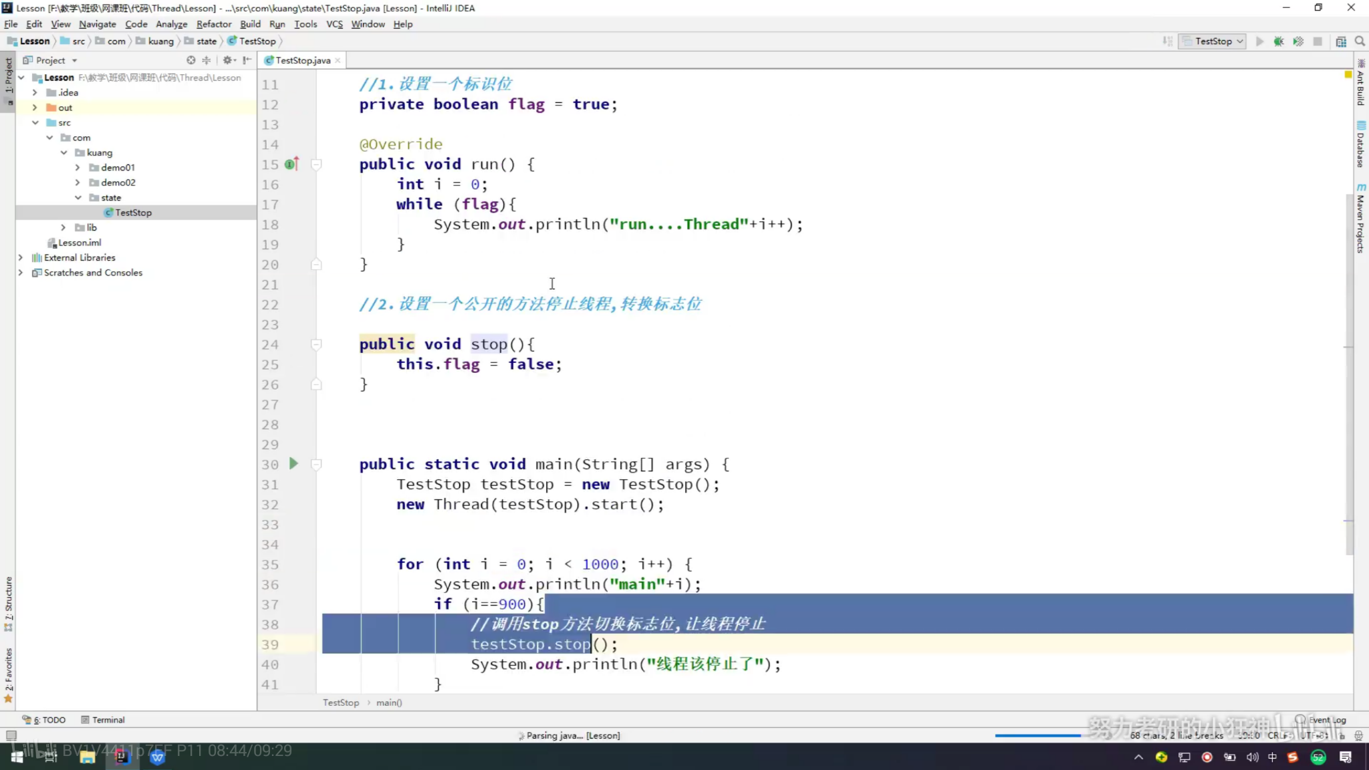Image resolution: width=1369 pixels, height=770 pixels.
Task: Run main using gutter arrow line 30
Action: 293,463
